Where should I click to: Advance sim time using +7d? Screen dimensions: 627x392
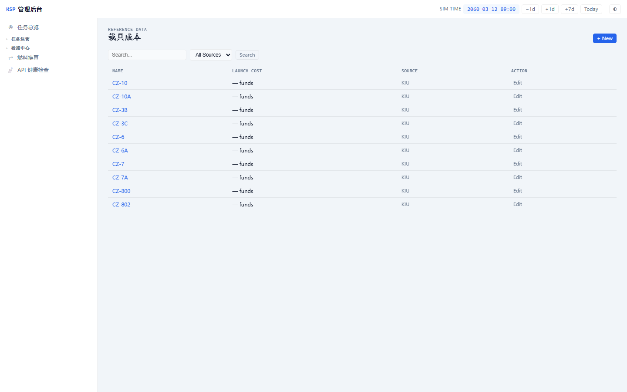[x=570, y=9]
